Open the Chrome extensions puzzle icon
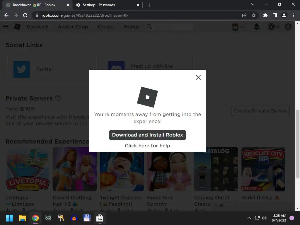The width and height of the screenshot is (300, 225). tap(265, 15)
